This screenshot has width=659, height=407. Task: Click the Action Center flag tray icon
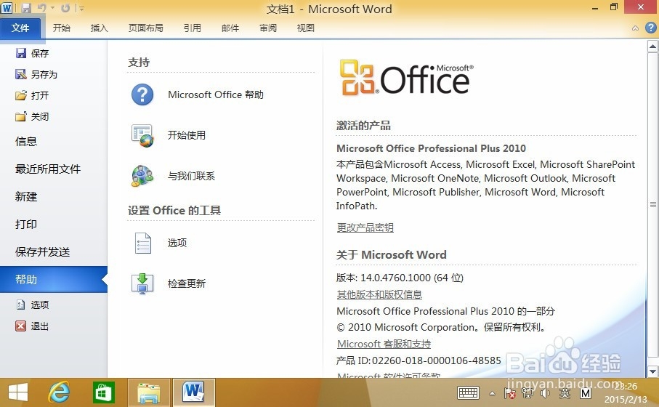pyautogui.click(x=510, y=393)
